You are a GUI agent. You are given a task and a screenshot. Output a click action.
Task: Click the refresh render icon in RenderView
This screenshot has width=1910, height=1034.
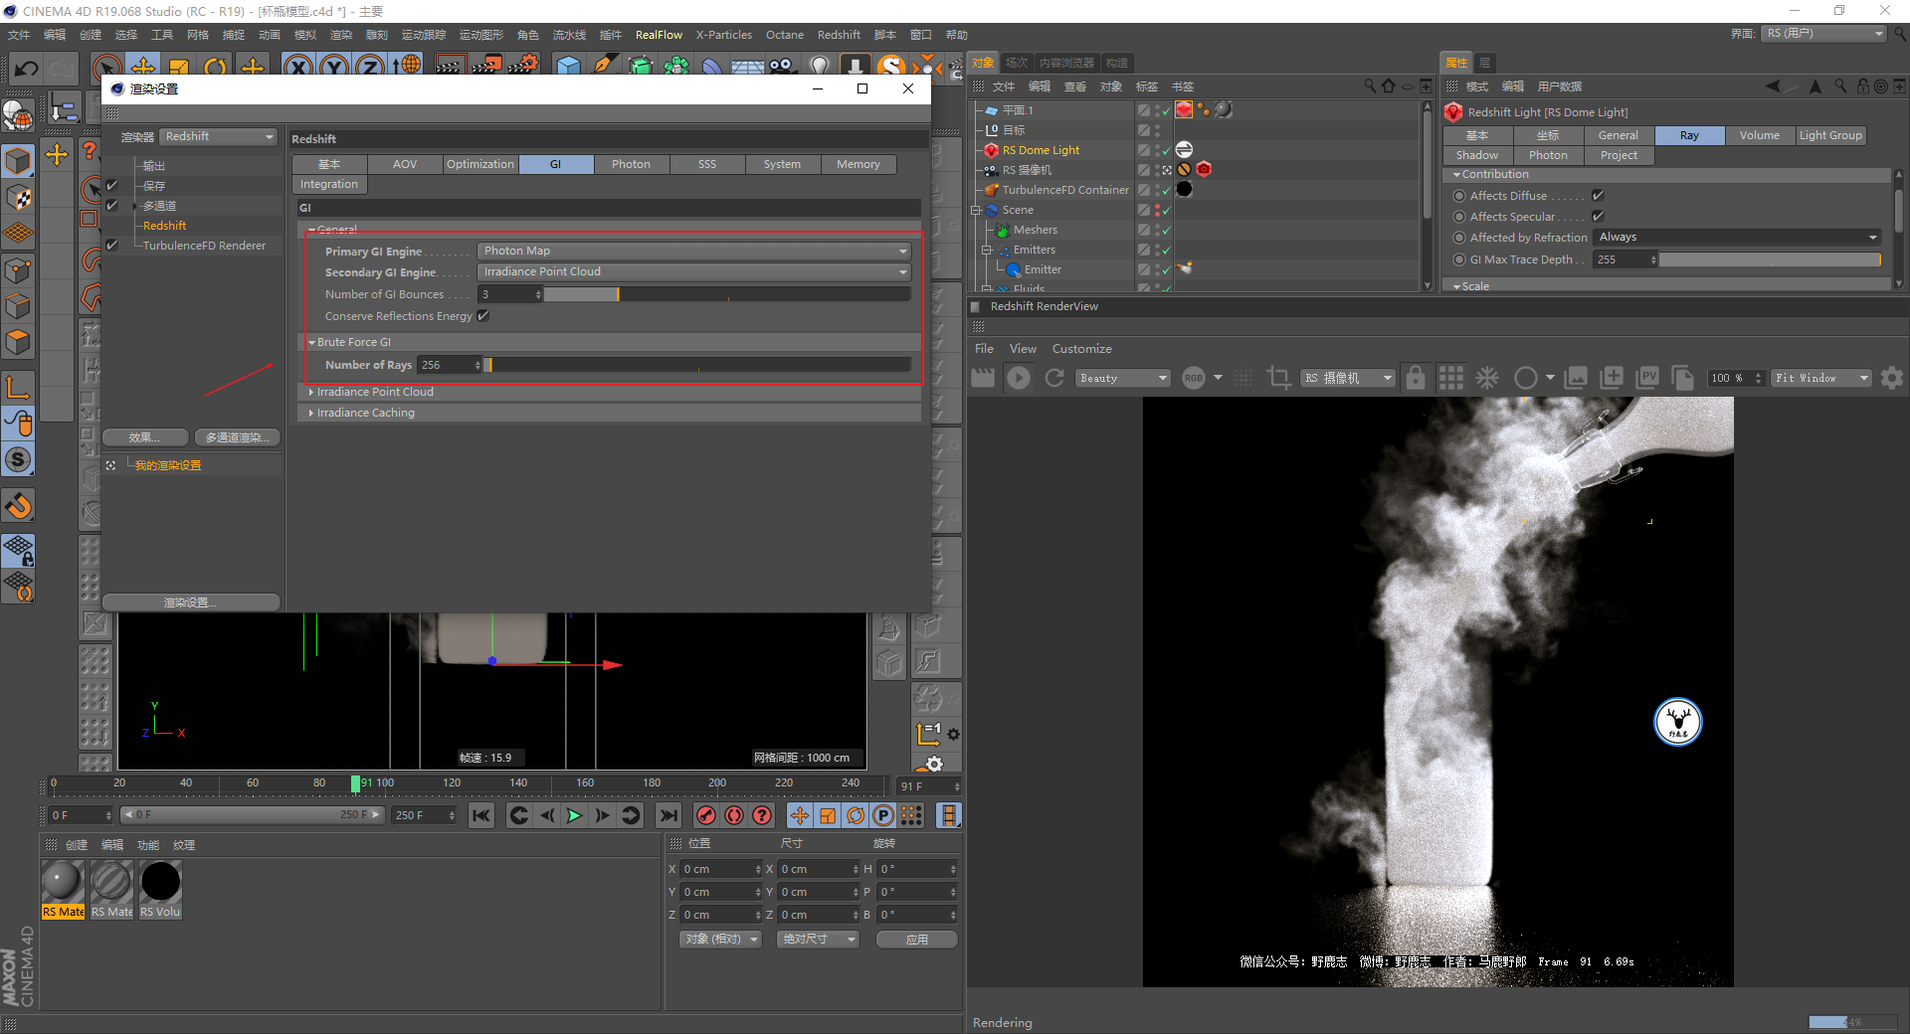pos(1054,378)
